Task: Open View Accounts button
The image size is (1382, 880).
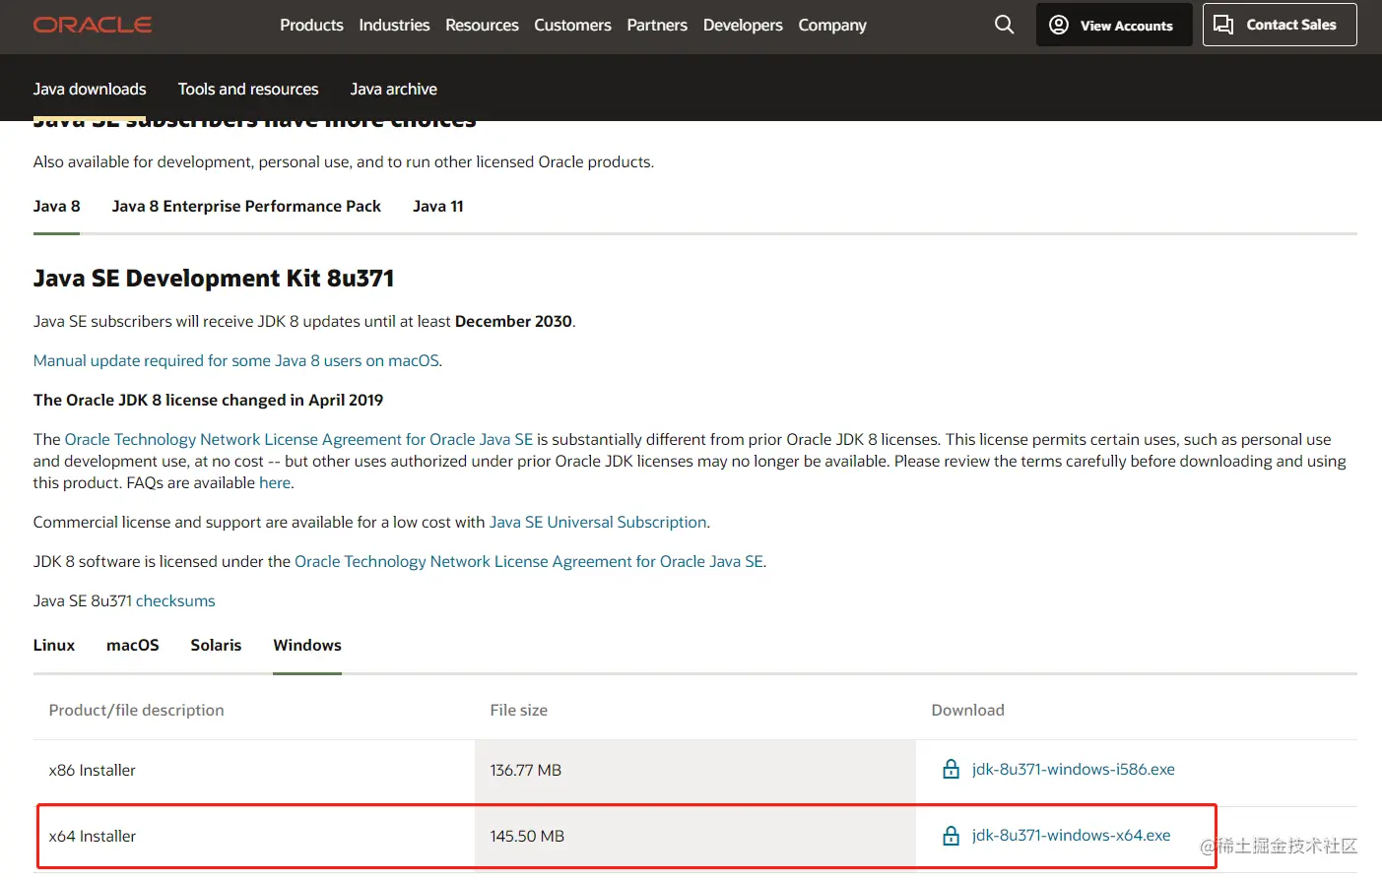Action: pos(1113,25)
